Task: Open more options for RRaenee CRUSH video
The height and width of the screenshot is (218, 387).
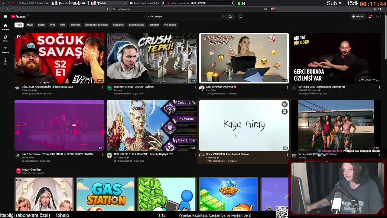Action: pos(195,87)
